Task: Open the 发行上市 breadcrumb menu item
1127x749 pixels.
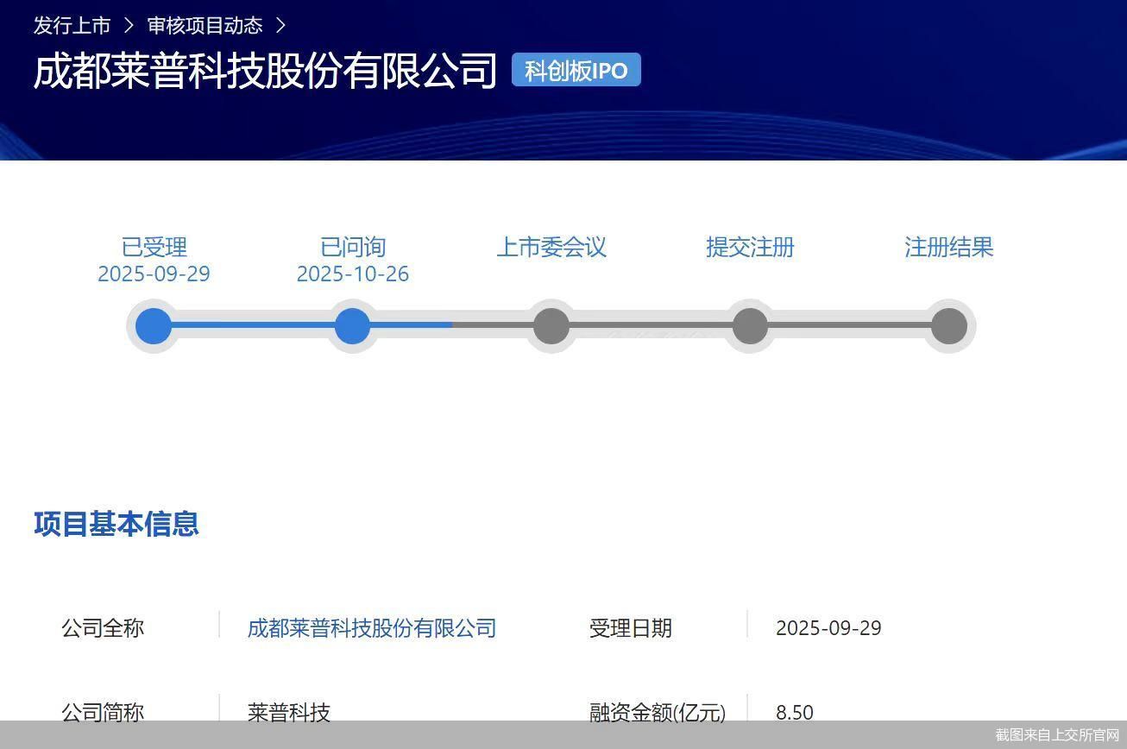Action: 71,26
